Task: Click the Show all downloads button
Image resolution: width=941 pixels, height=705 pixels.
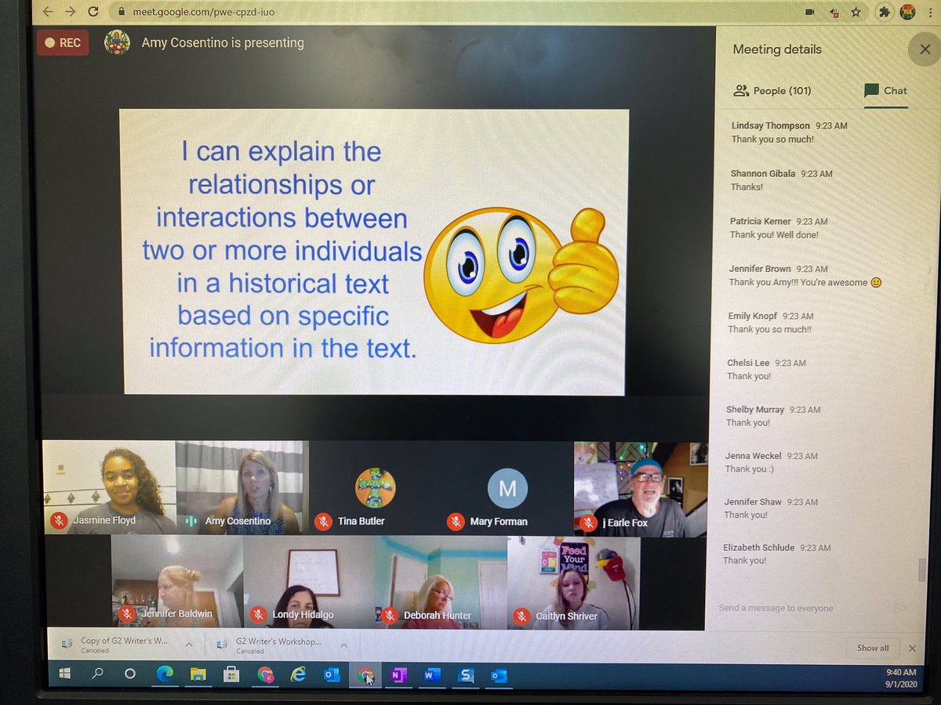Action: (872, 648)
